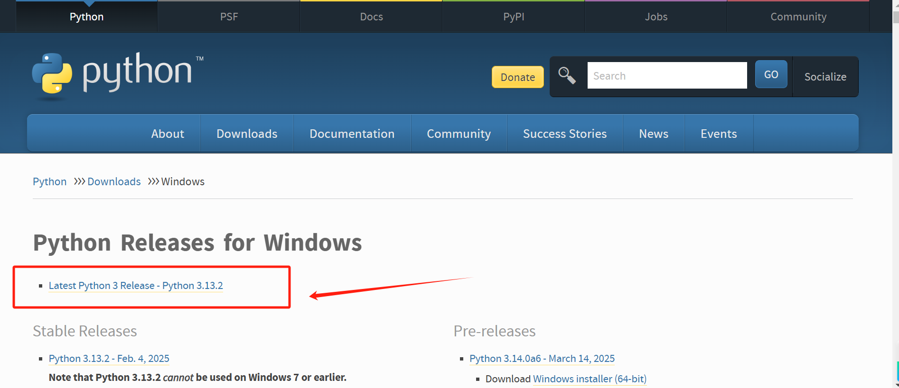Open the Community navigation bar menu

[x=459, y=134]
